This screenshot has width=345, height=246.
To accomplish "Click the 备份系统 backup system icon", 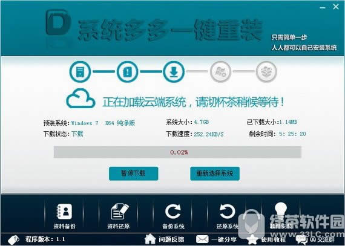I will point(173,212).
